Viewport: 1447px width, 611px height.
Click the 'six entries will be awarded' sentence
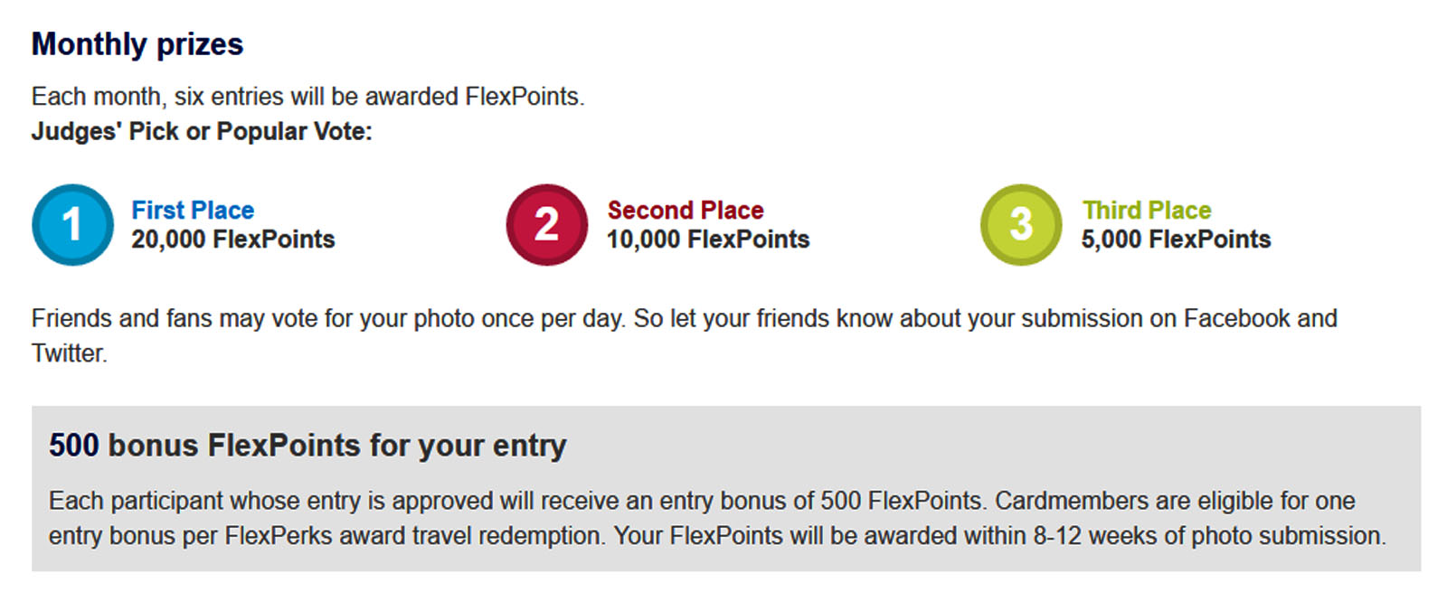tap(307, 97)
